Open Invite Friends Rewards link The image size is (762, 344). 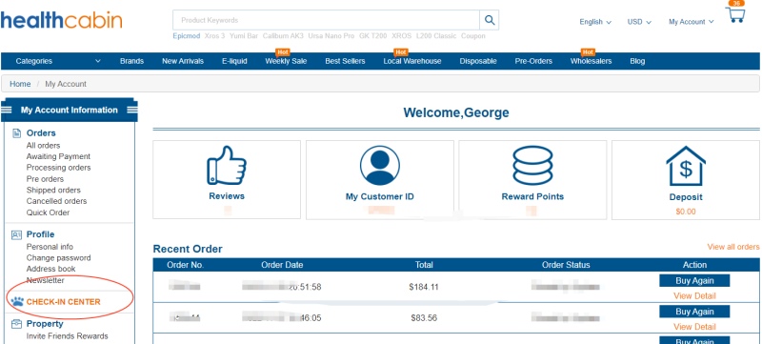pos(67,336)
